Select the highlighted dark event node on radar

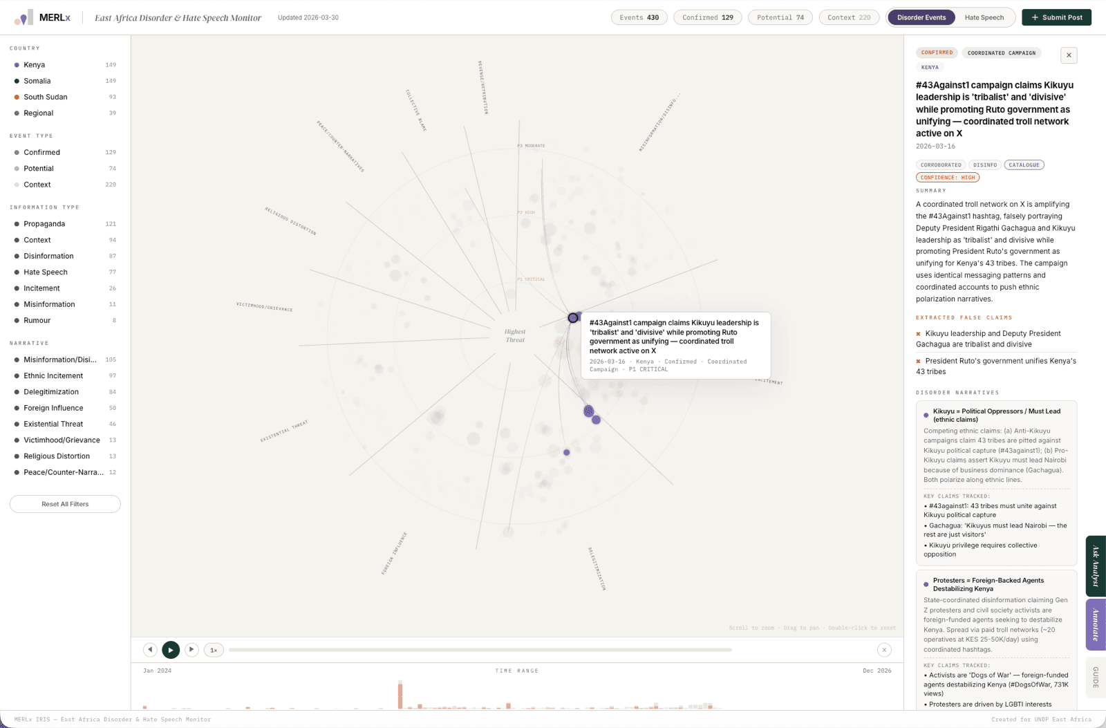572,318
